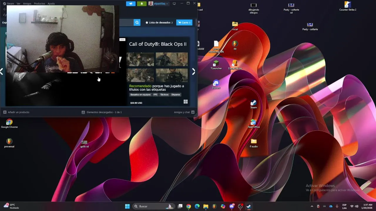Open the Pasty - soltarte xd desktop file
The height and width of the screenshot is (211, 376).
point(291,8)
